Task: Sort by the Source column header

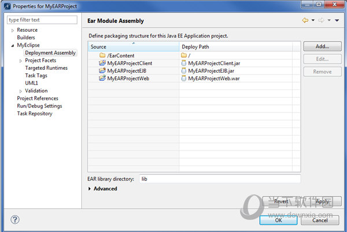Action: (x=134, y=47)
